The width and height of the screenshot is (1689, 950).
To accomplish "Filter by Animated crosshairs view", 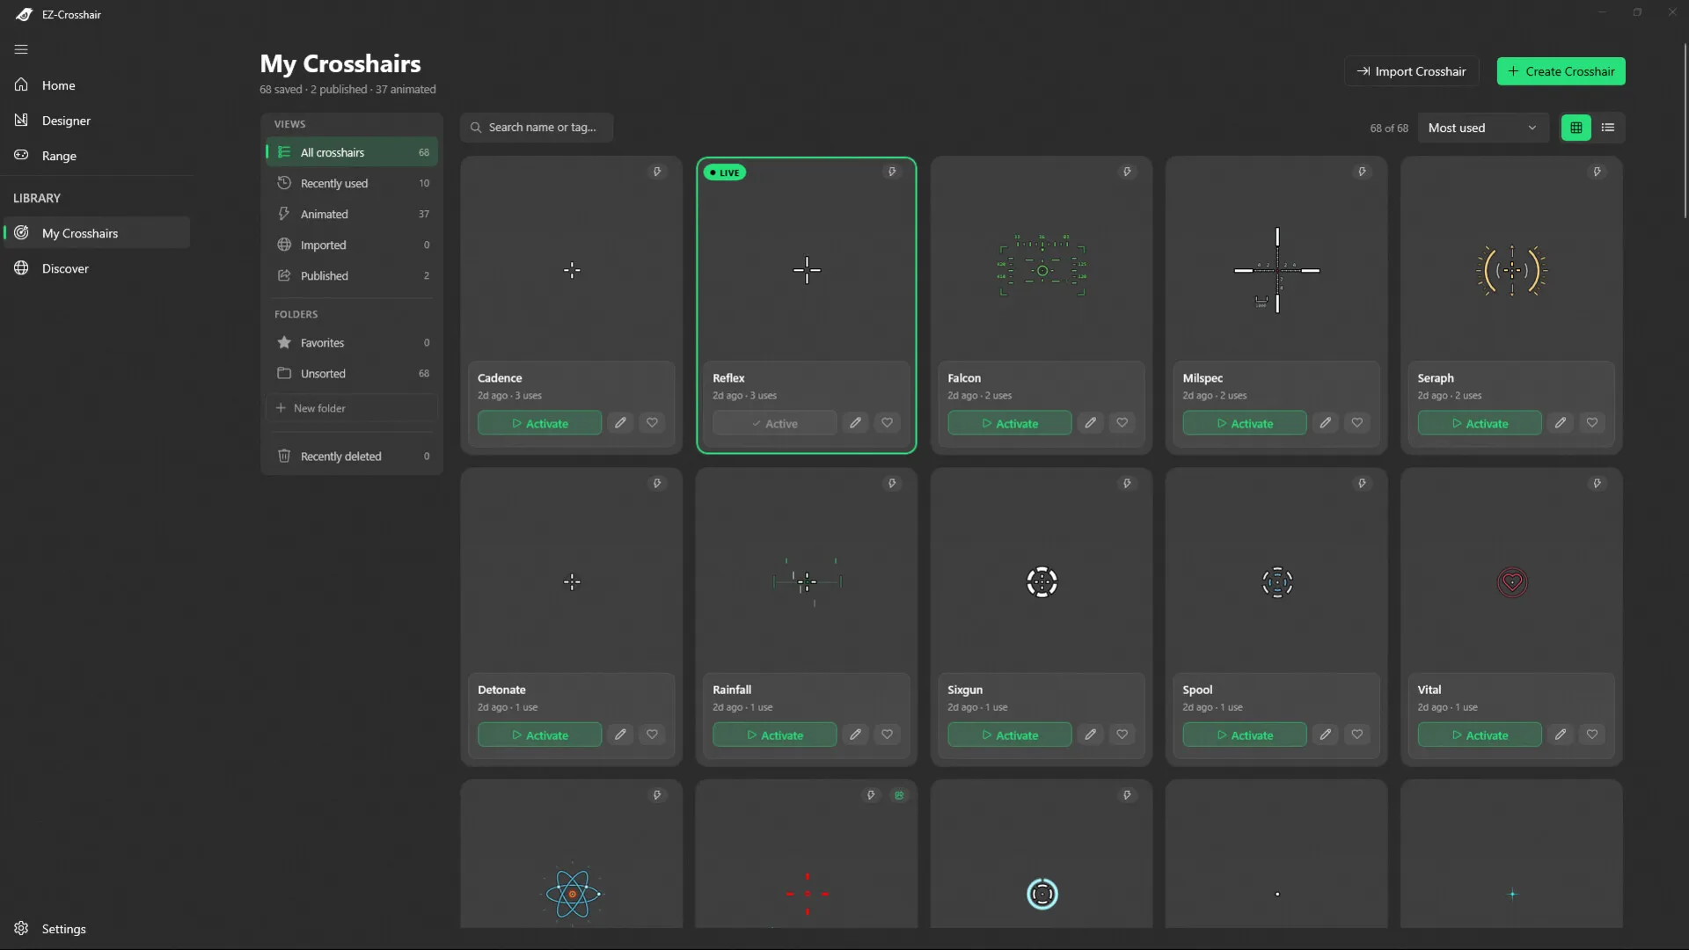I will point(352,214).
